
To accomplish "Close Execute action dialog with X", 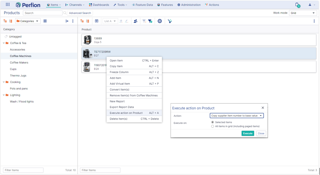I will 263,108.
